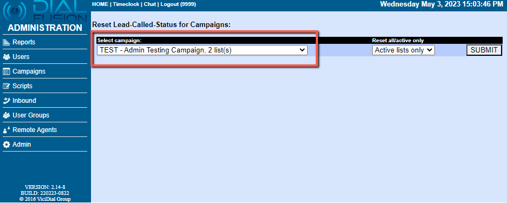Click the Dial Fusion logo

click(44, 11)
